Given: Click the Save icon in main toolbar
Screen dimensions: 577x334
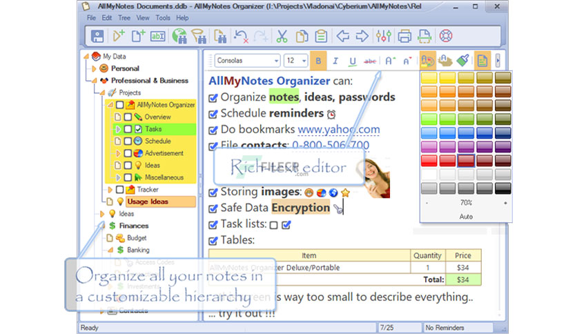Looking at the screenshot, I should tap(97, 36).
